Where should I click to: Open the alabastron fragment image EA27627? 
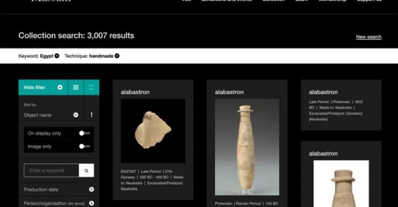point(153,131)
